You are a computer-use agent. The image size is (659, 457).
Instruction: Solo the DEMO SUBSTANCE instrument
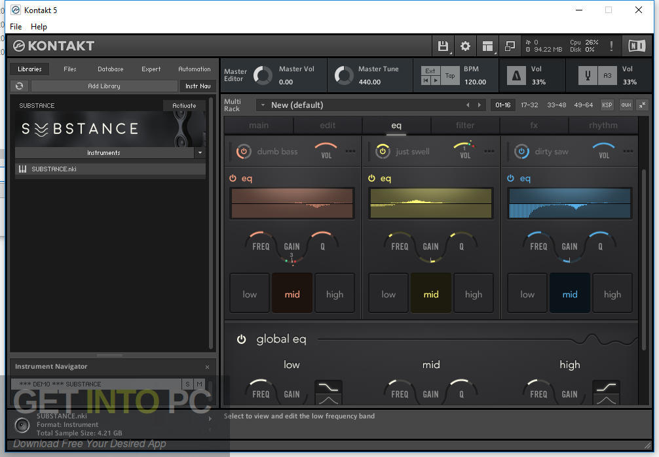[187, 384]
